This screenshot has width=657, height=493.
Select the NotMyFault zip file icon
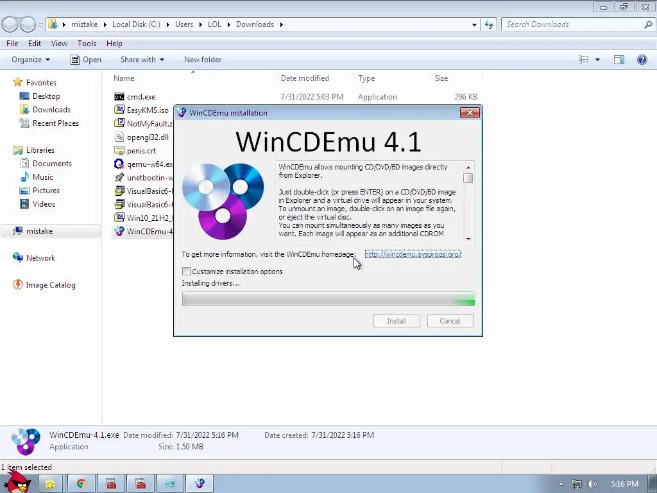pyautogui.click(x=119, y=123)
